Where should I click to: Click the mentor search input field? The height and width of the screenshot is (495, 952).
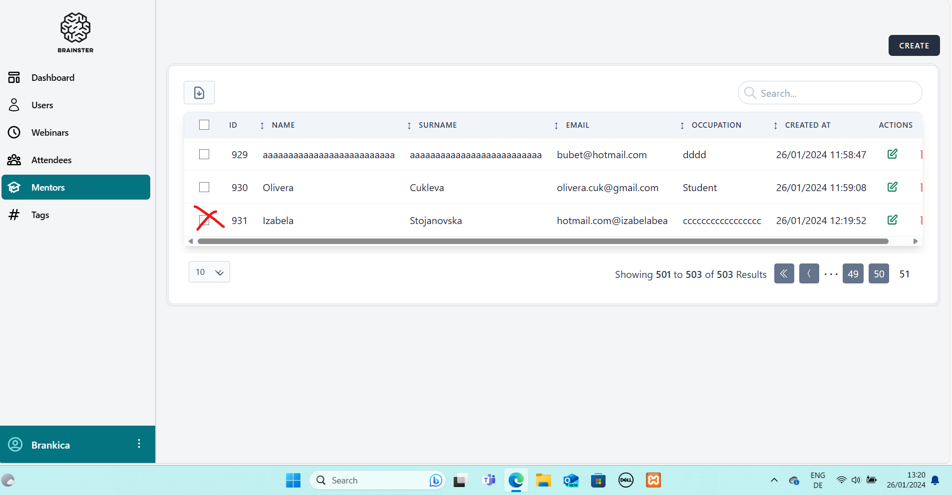pos(836,93)
